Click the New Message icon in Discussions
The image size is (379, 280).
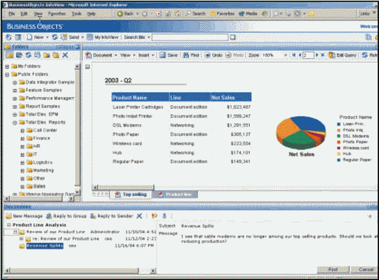pos(9,216)
